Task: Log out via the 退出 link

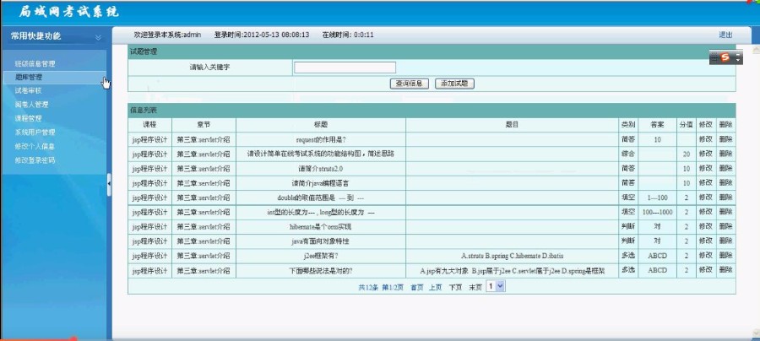Action: point(725,35)
